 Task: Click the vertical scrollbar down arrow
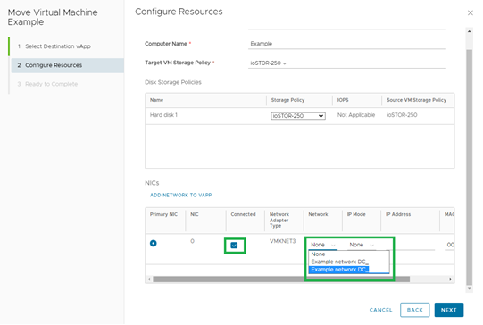coord(469,289)
